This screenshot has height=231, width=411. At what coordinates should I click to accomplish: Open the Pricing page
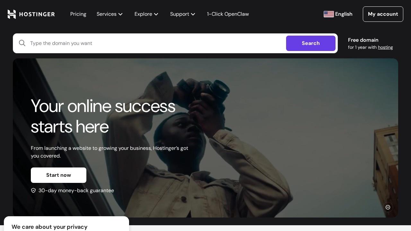(x=78, y=14)
